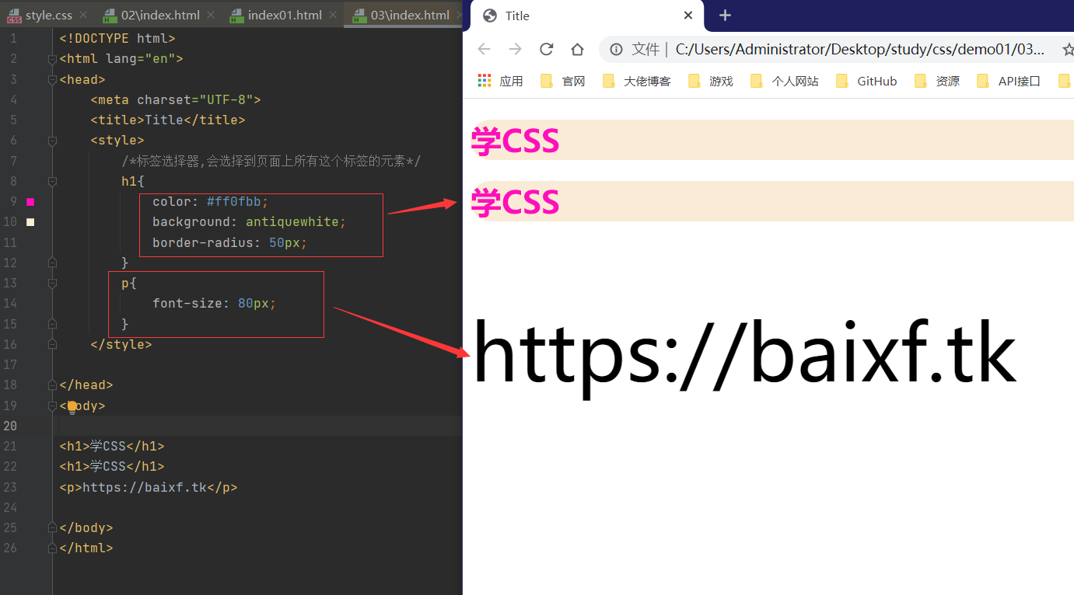Open the 个人网站 bookmark folder
1074x595 pixels.
785,81
